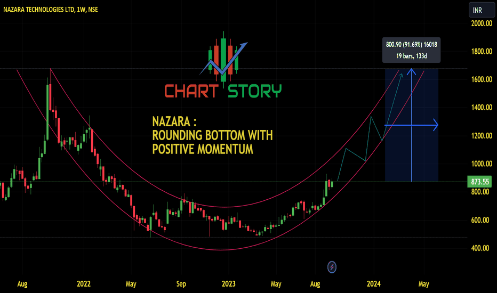This screenshot has width=497, height=293.
Task: Select the ROUNDING BOTTOM WITH text annotation
Action: 212,135
